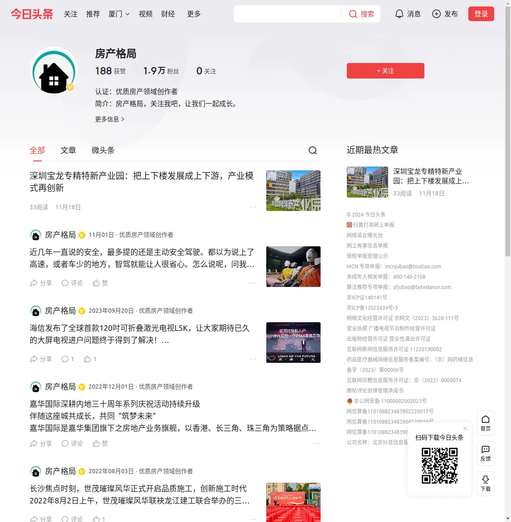Image resolution: width=511 pixels, height=522 pixels.
Task: Follow 房产格局 with + 关注 button
Action: 386,71
